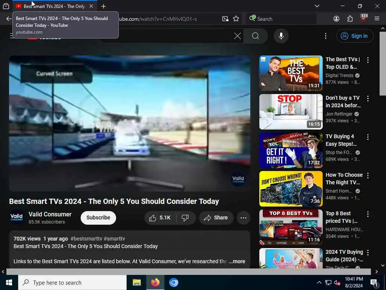
Task: Open Firefox View icon in tab bar
Action: pyautogui.click(x=6, y=6)
